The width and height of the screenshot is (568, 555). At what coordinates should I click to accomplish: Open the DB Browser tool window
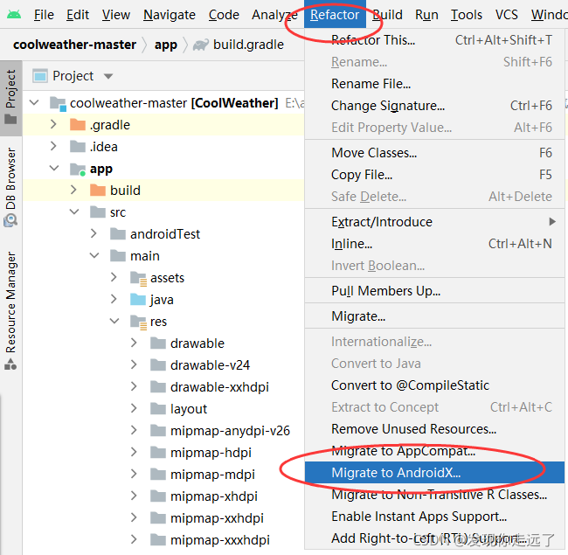click(x=10, y=186)
